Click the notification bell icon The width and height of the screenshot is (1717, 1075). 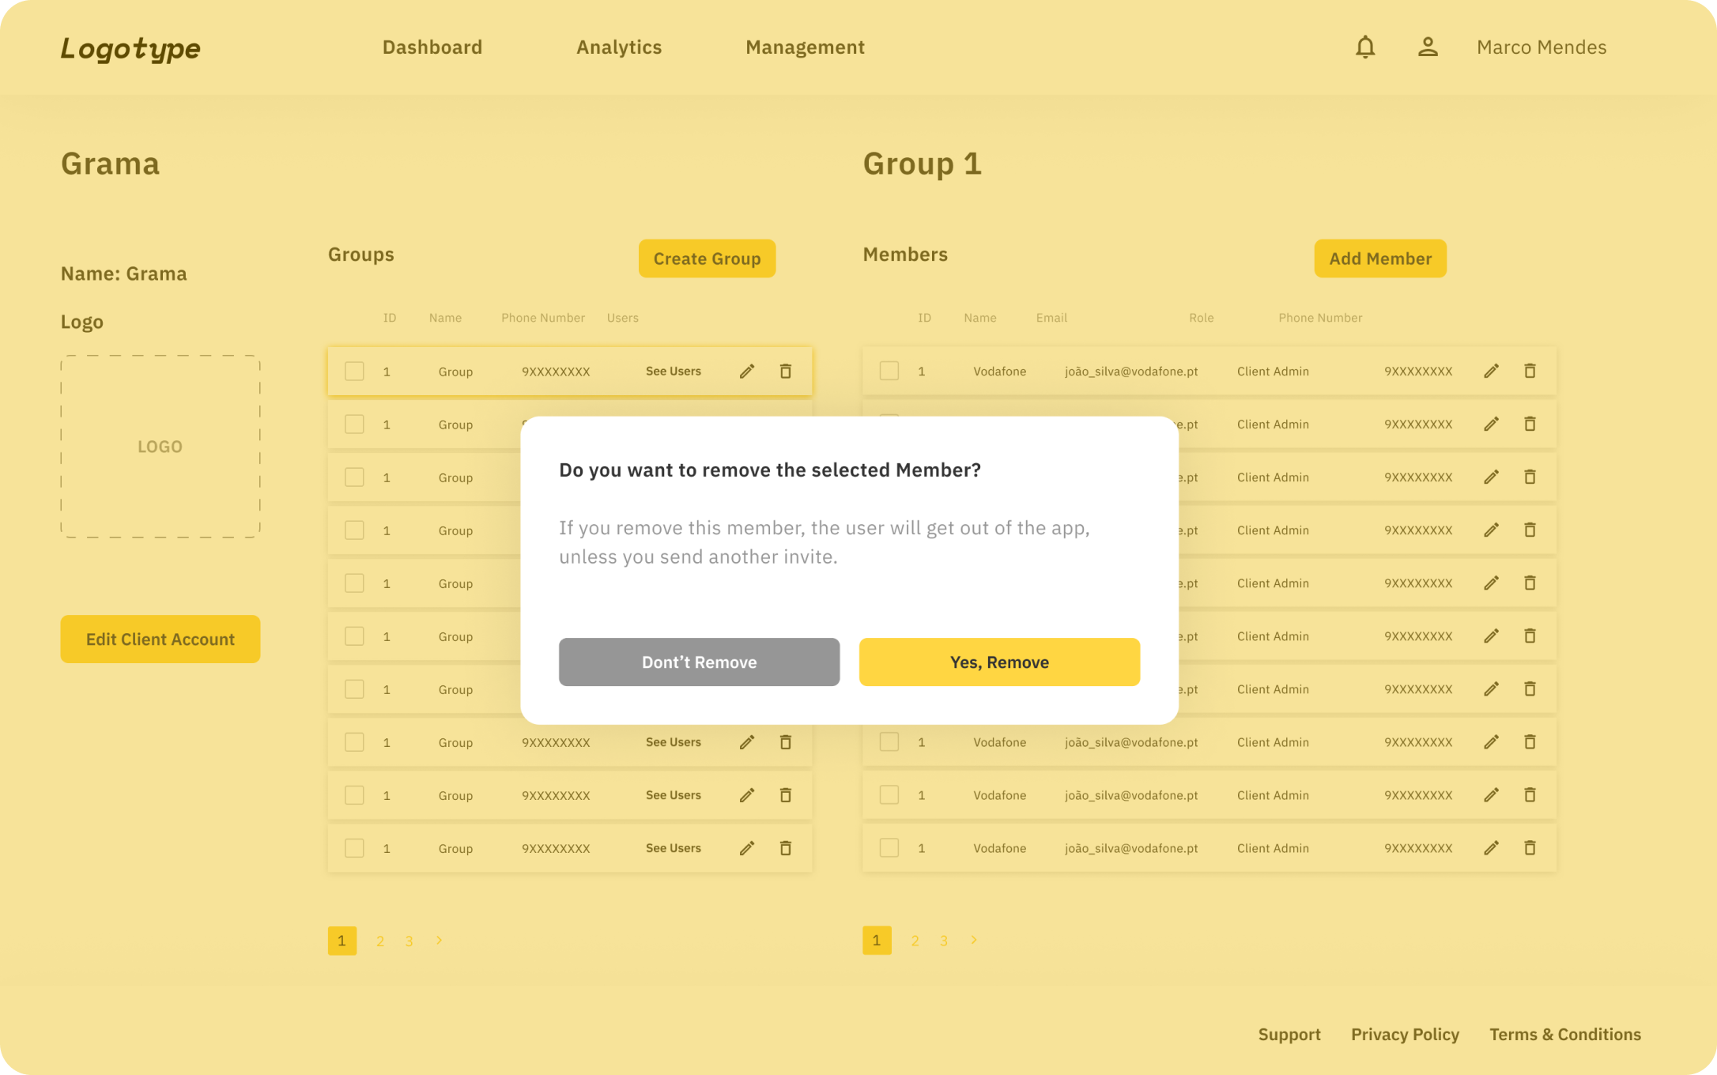click(x=1364, y=47)
